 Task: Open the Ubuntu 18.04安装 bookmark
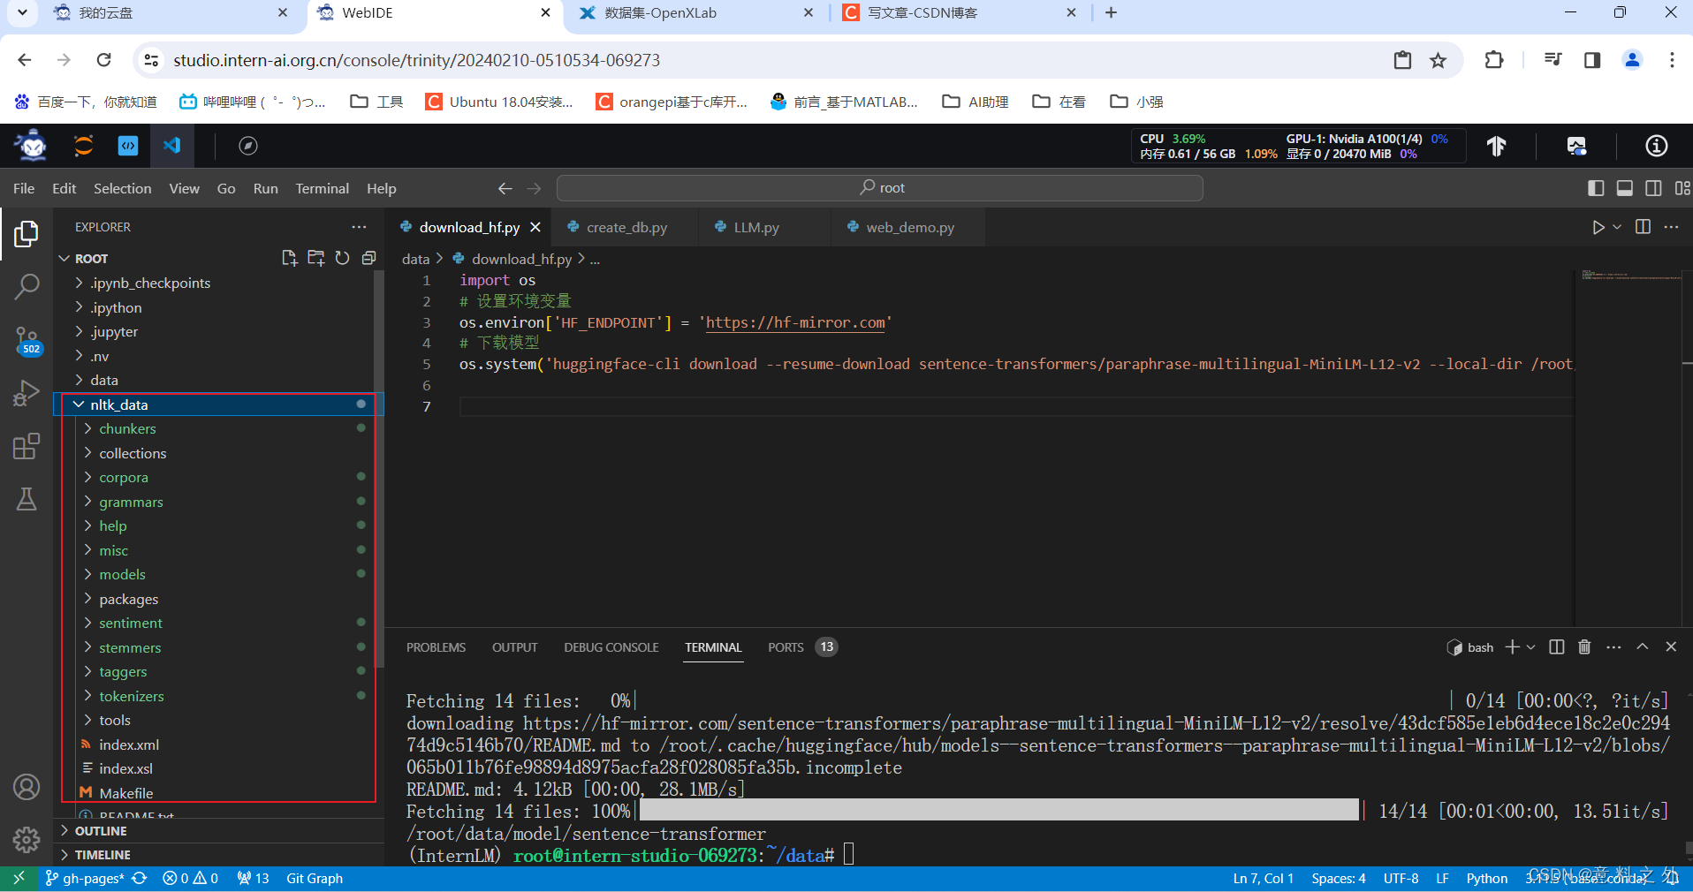pos(499,102)
